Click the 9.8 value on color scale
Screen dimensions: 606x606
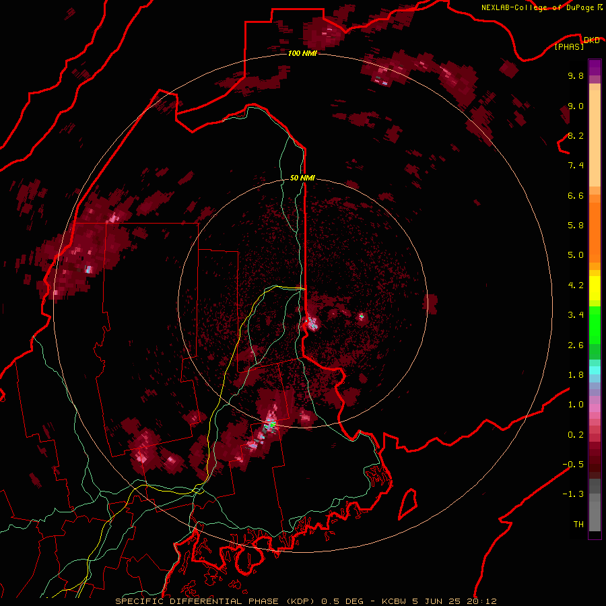[576, 76]
